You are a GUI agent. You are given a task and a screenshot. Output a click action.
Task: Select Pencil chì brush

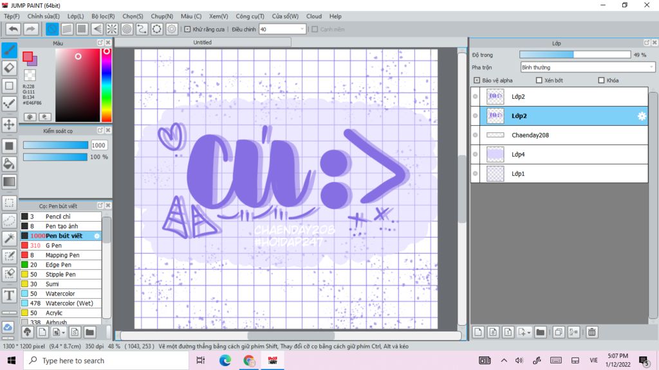61,216
